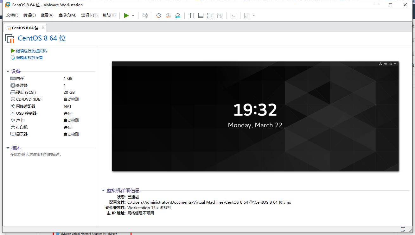Open the 虚拟机(M) menu
The height and width of the screenshot is (235, 415).
pos(67,15)
